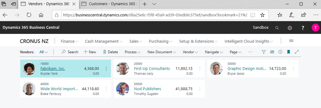
Task: Show more actions with the toolbar ellipsis
Action: click(250, 52)
